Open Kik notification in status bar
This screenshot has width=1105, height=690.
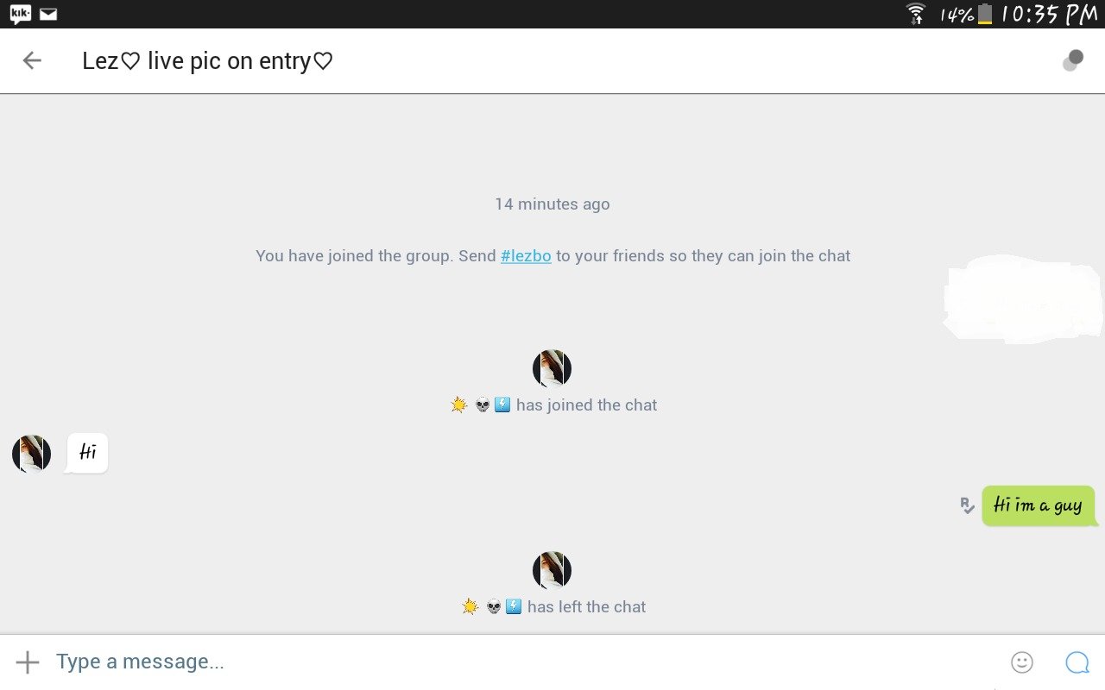pos(21,14)
